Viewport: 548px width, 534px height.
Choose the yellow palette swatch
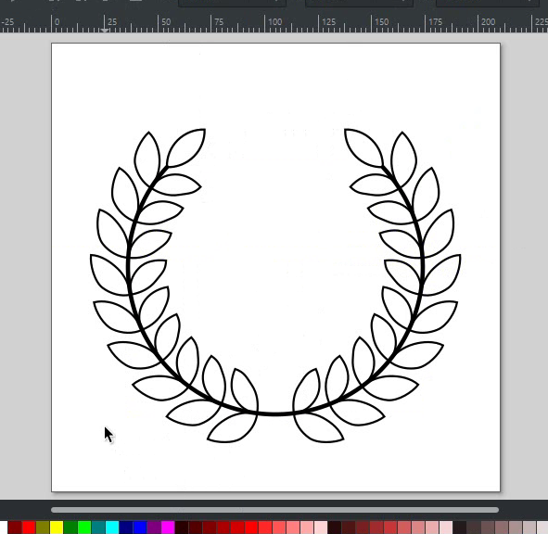point(57,528)
